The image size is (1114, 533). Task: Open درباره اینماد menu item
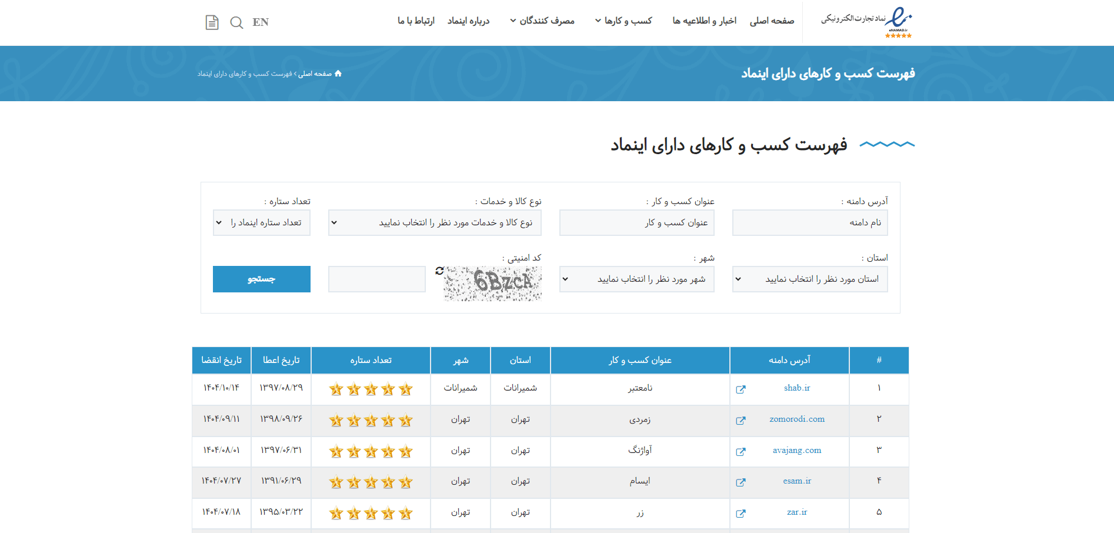pyautogui.click(x=468, y=21)
